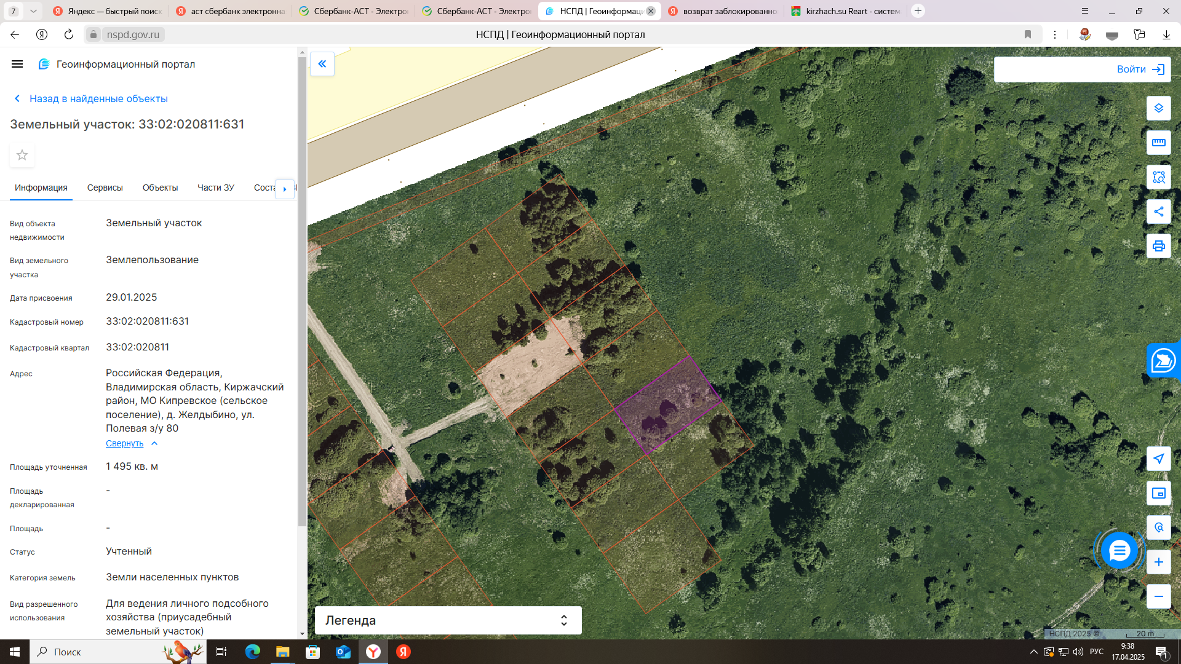
Task: Print the current map view
Action: point(1158,246)
